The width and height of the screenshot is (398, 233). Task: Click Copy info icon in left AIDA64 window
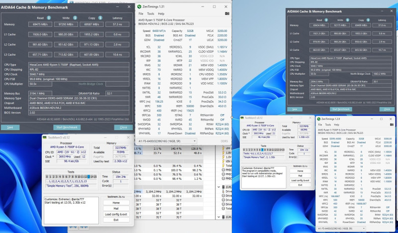(100, 18)
